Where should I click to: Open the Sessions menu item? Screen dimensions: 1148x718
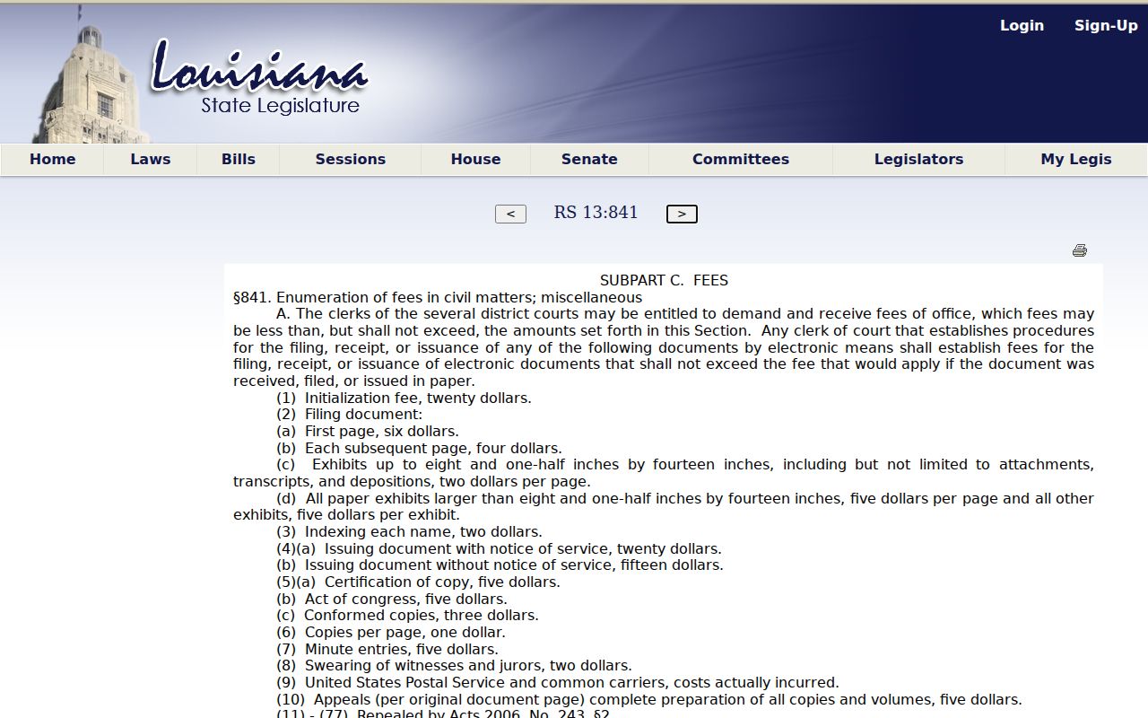click(x=351, y=159)
